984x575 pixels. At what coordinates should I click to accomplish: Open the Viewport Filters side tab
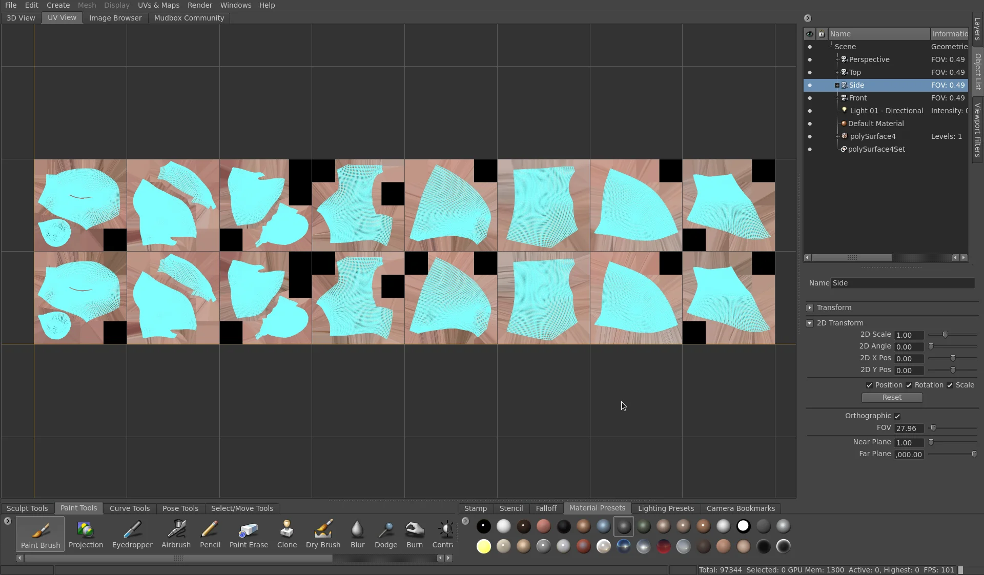977,130
